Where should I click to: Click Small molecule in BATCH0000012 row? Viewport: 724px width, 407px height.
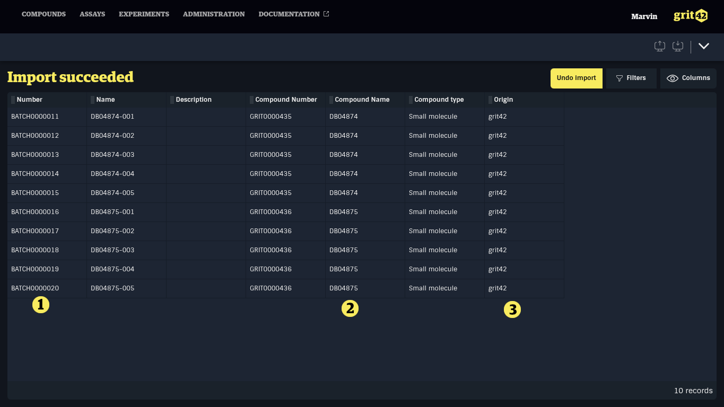point(433,136)
